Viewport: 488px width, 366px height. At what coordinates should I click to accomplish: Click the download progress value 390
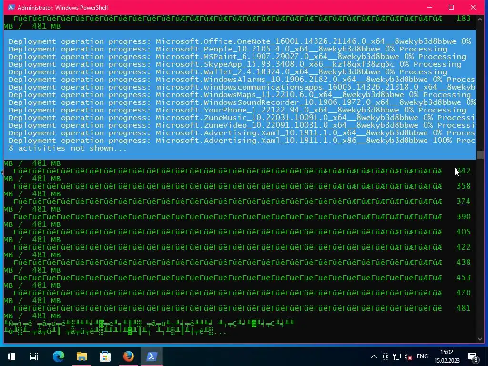pos(463,217)
